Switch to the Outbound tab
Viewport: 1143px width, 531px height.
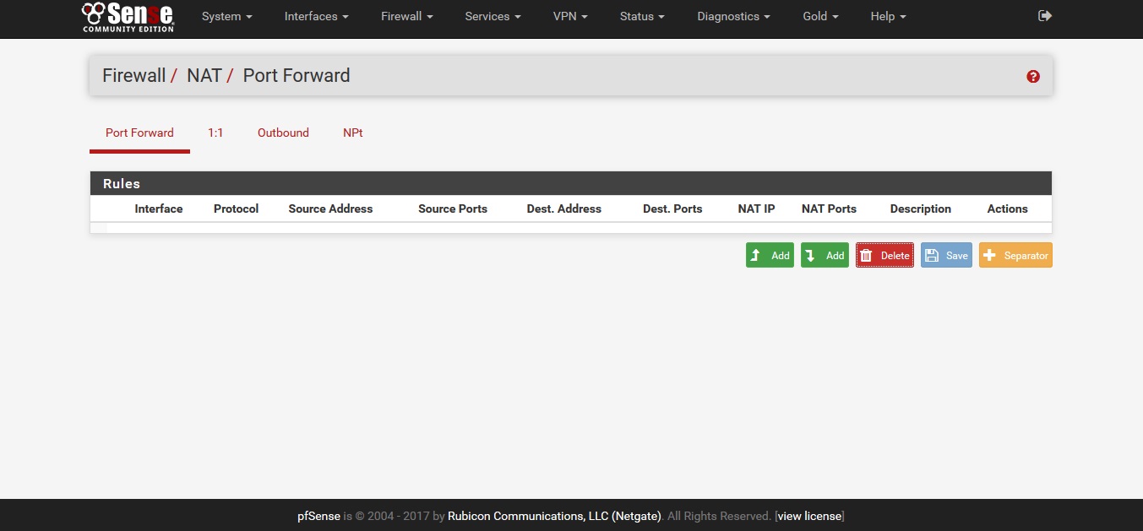tap(283, 133)
